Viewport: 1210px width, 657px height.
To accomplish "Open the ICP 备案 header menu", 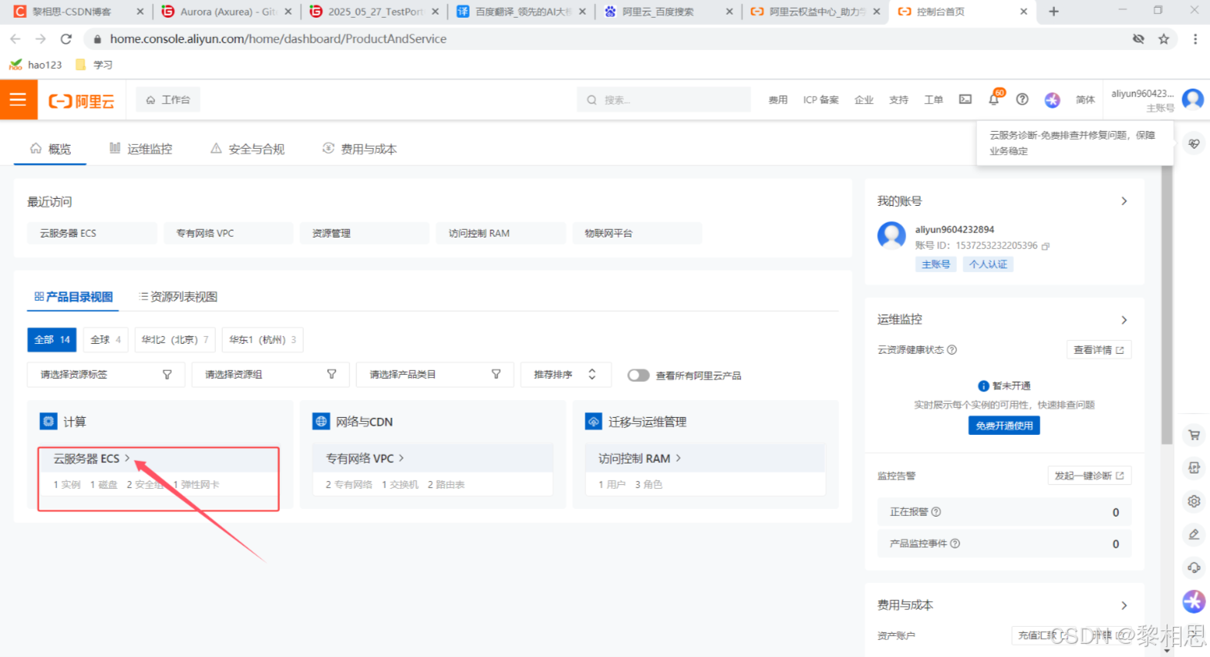I will click(821, 100).
